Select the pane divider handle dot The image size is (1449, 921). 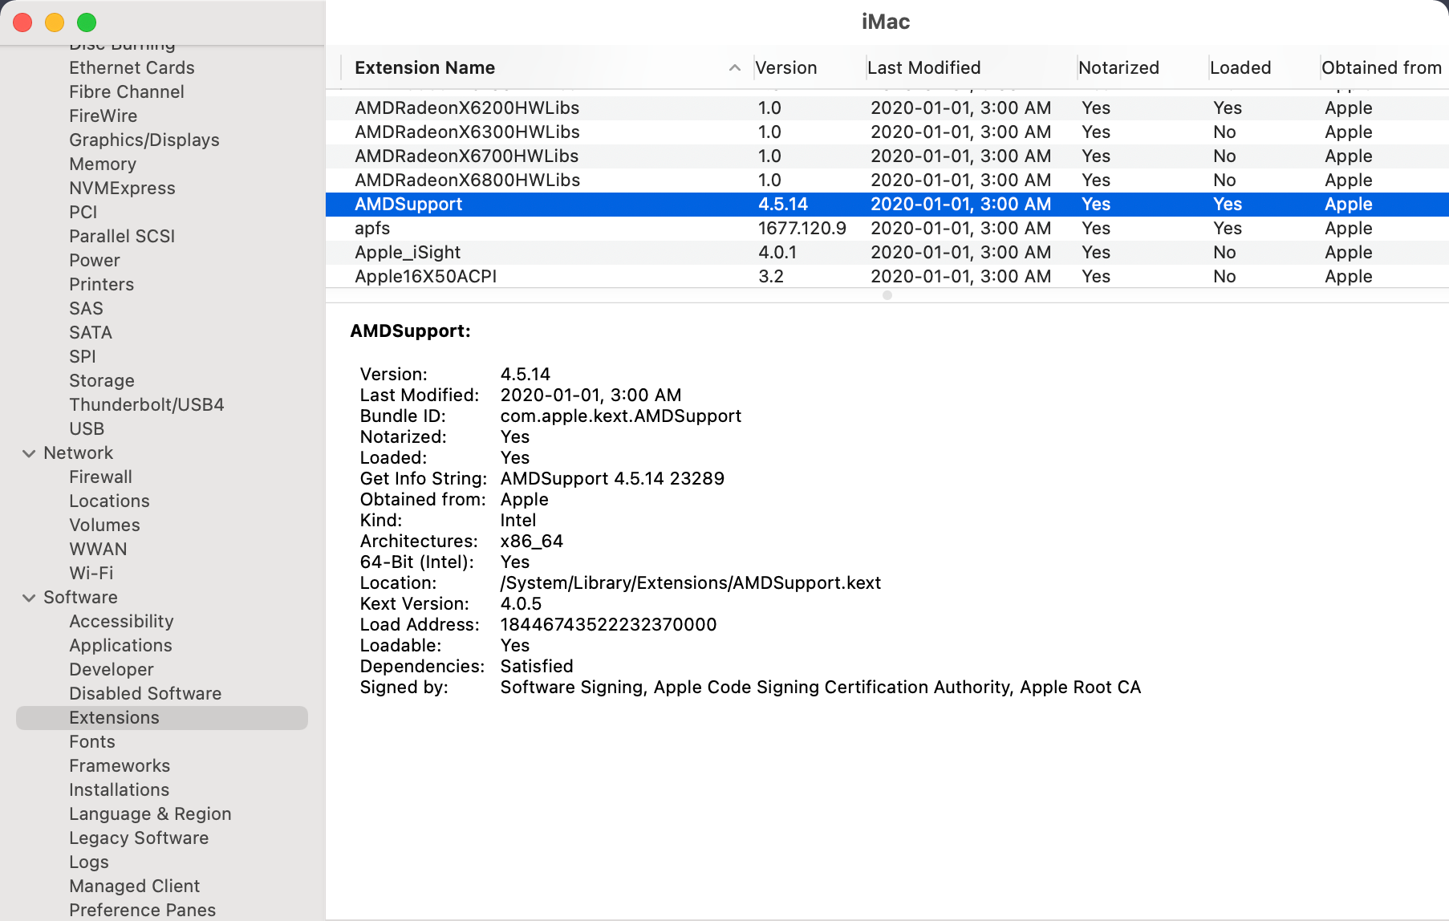pos(887,295)
